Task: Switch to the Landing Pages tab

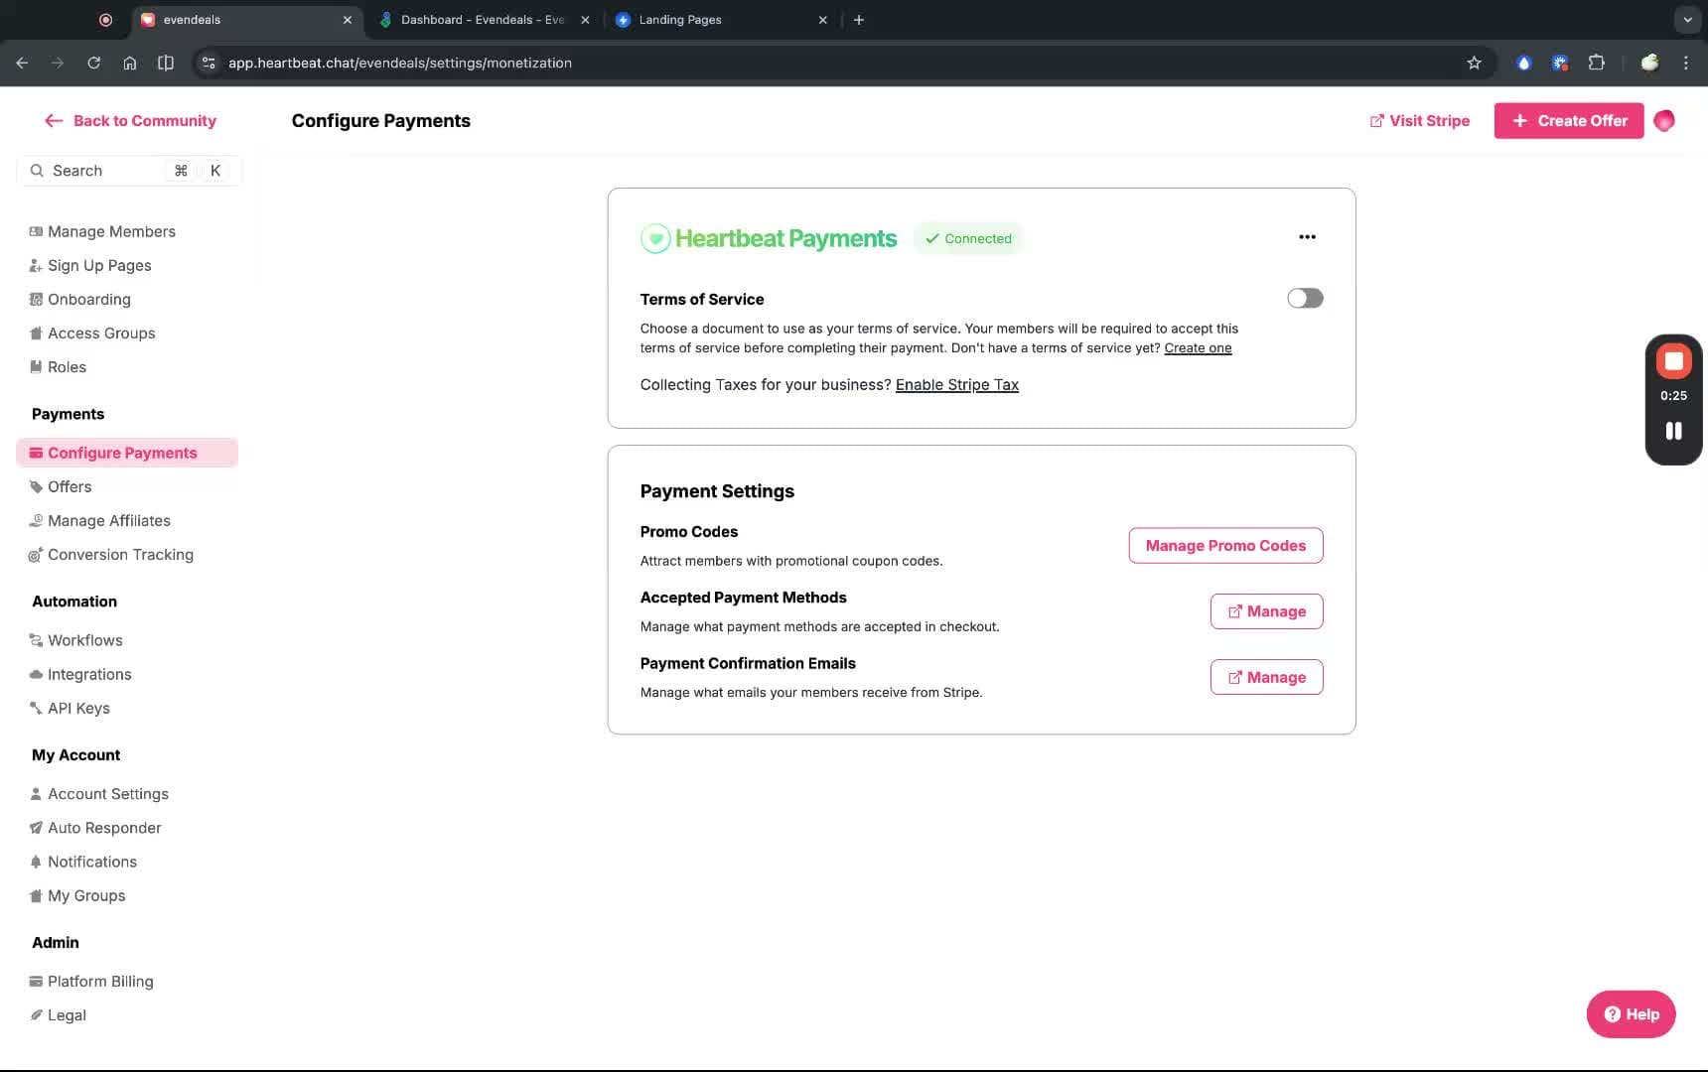Action: 681,20
